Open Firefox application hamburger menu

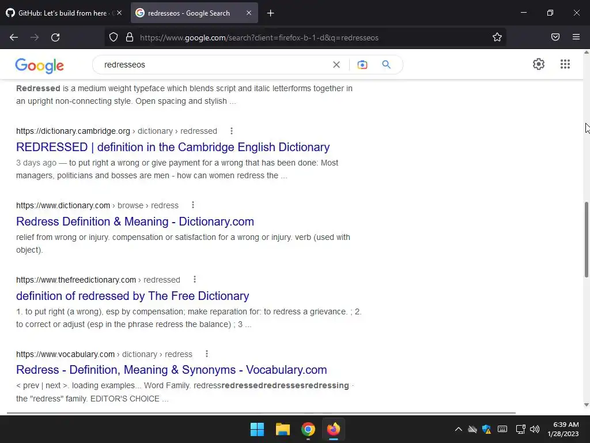[x=576, y=37]
